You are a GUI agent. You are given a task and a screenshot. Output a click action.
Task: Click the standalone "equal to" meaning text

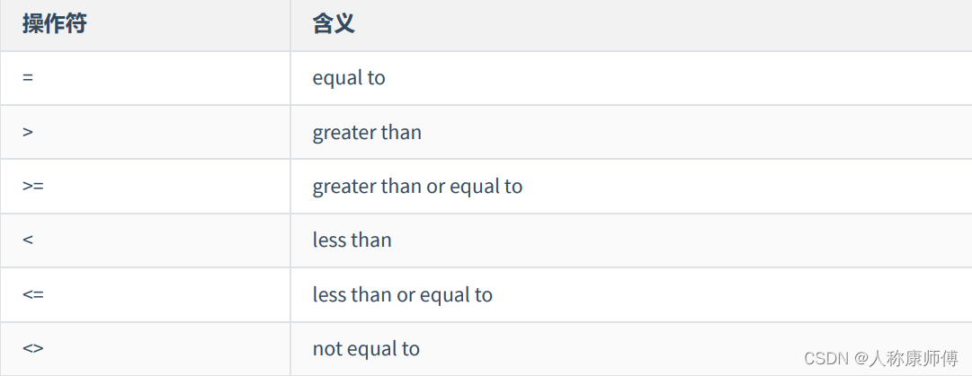[349, 78]
